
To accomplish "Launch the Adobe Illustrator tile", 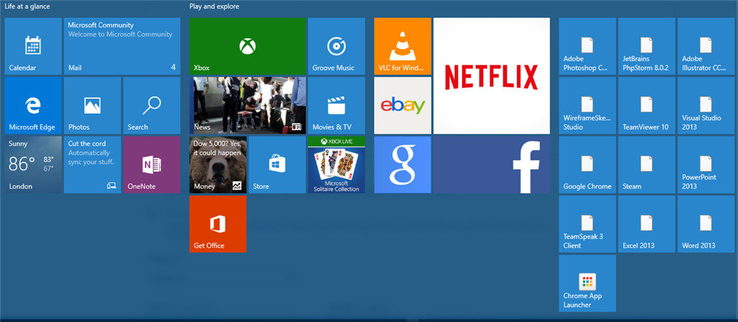I will (706, 46).
